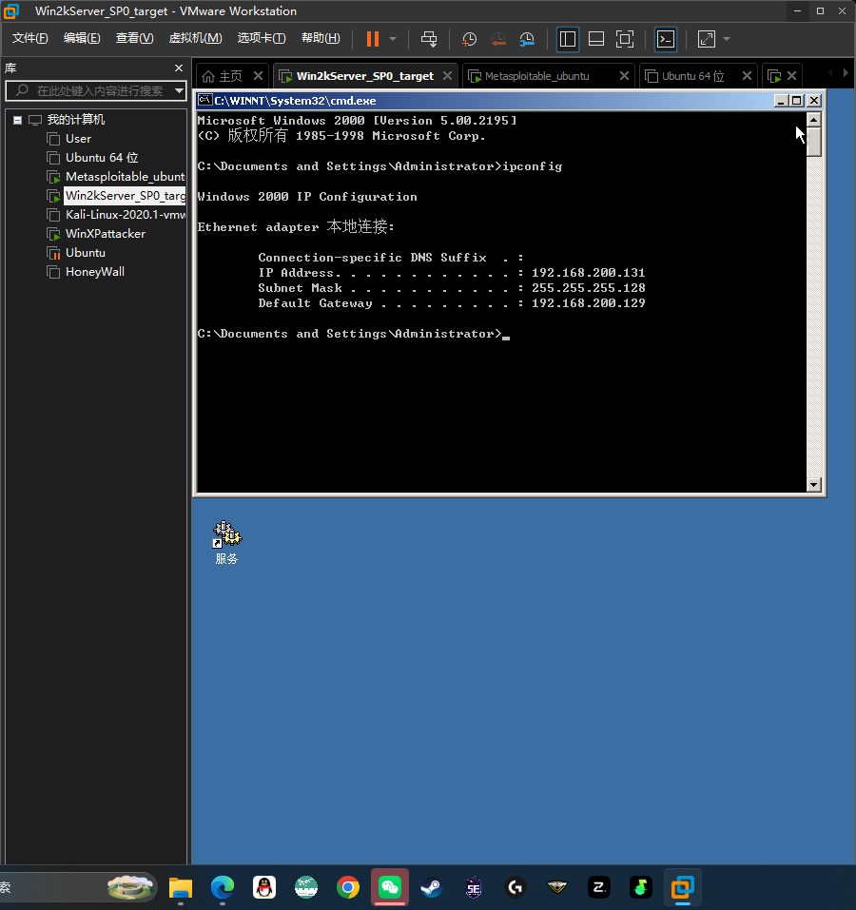The height and width of the screenshot is (910, 856).
Task: Toggle the library sidebar view
Action: pyautogui.click(x=568, y=39)
